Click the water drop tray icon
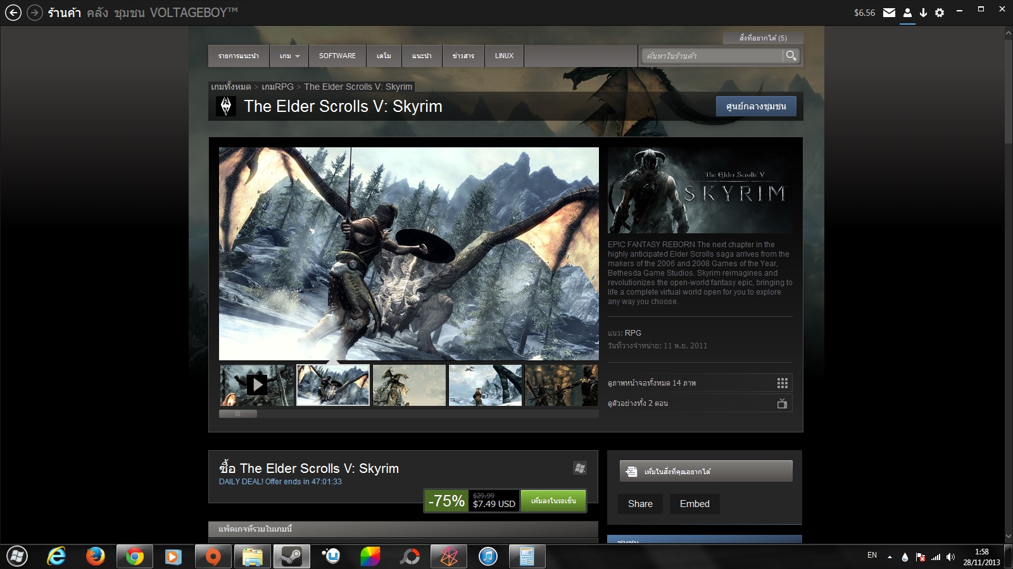This screenshot has height=569, width=1013. pos(905,557)
